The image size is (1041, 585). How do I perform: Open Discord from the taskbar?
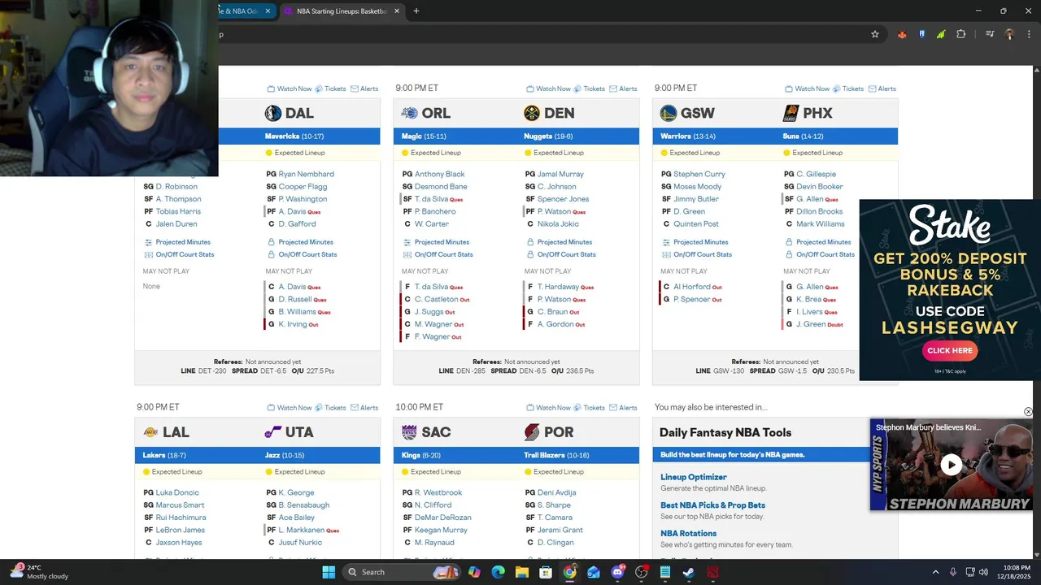617,572
